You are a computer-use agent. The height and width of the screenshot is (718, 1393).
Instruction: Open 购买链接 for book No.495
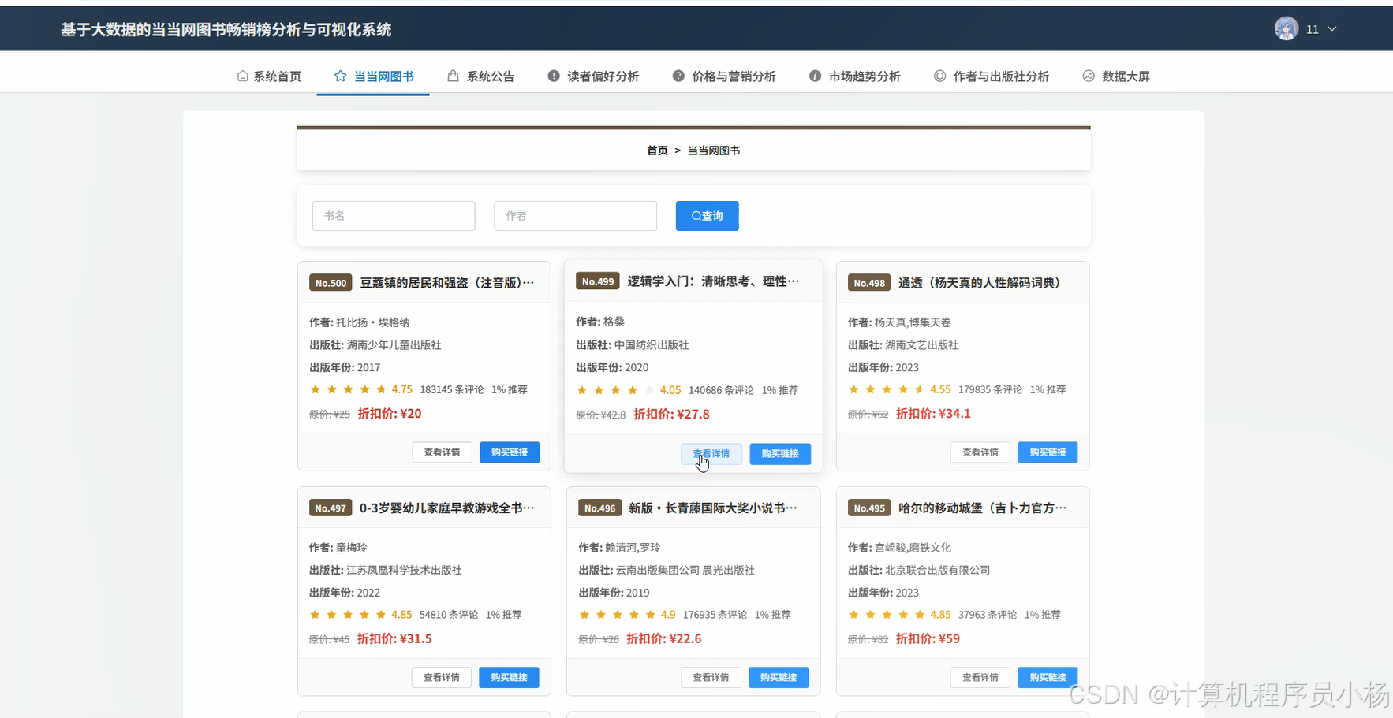1048,678
